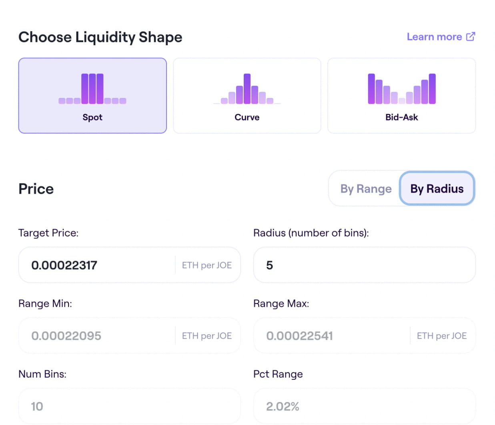Click the Bid-Ask shape bar chart icon
The height and width of the screenshot is (425, 495).
[x=401, y=89]
